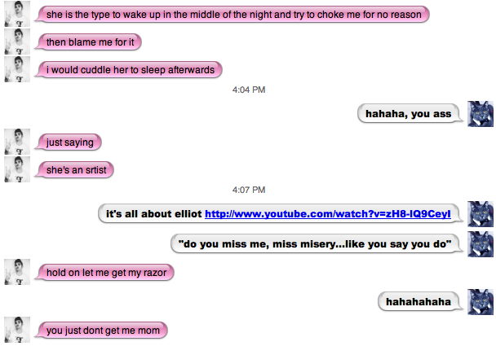Click the avatar beside "hold on let me get my razor"
Image resolution: width=496 pixels, height=346 pixels.
(x=17, y=273)
